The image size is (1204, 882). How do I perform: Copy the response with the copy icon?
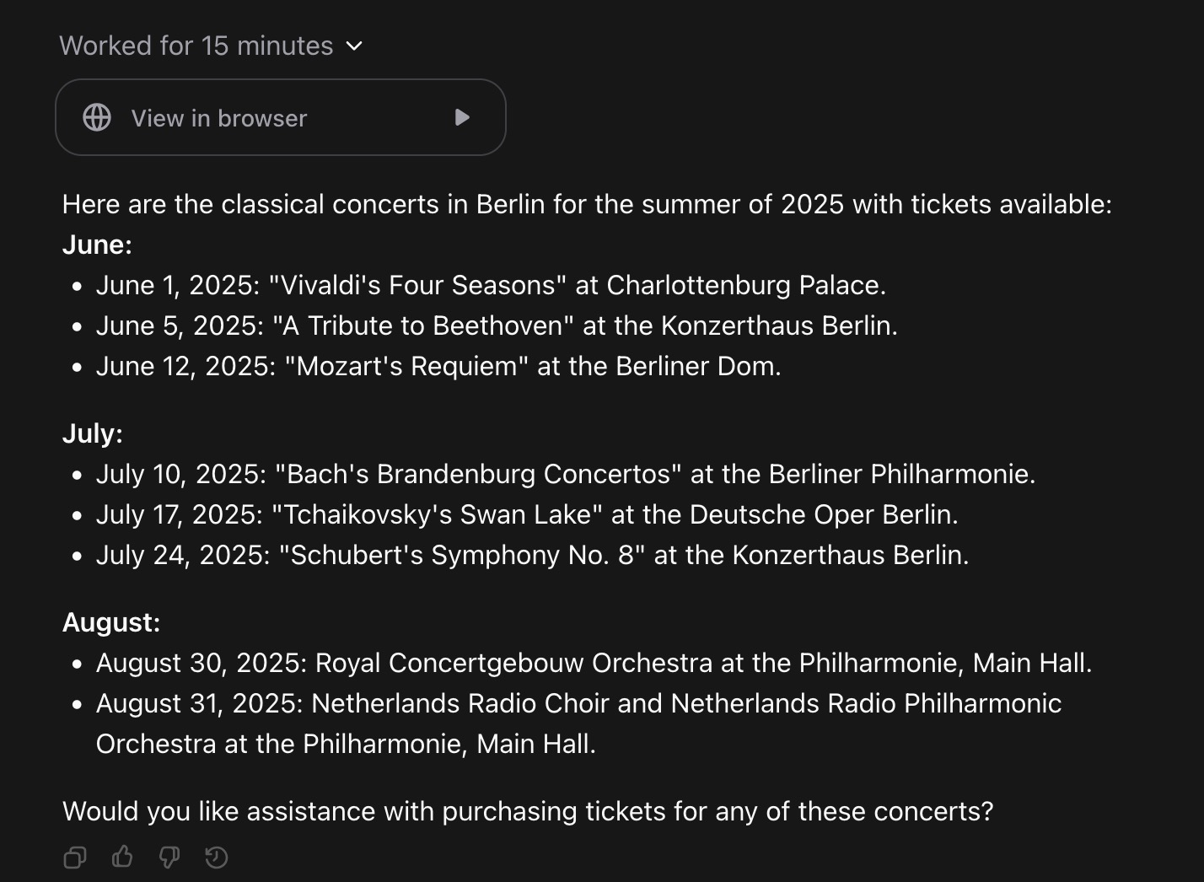coord(75,858)
